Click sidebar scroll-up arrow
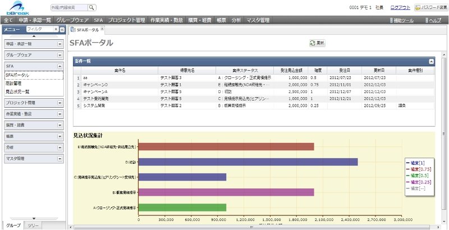Viewport: 449px width, 230px height. (x=34, y=36)
